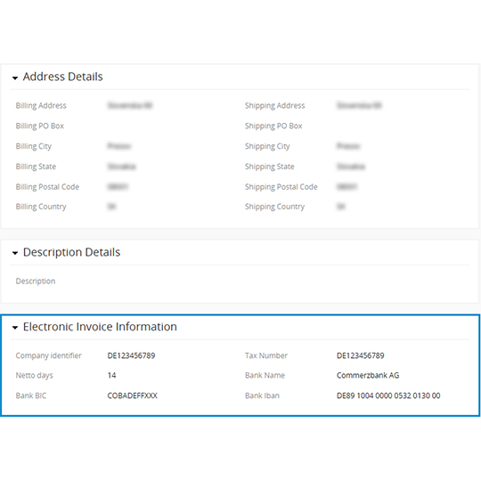Click the Bank Name label
The height and width of the screenshot is (481, 481).
[265, 375]
